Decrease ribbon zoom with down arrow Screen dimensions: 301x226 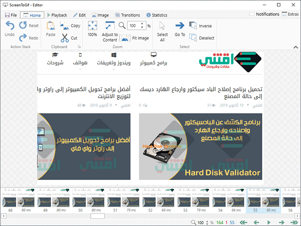tap(142, 28)
